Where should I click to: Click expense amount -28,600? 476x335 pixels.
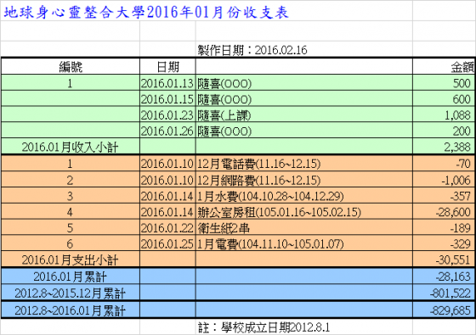(x=444, y=212)
